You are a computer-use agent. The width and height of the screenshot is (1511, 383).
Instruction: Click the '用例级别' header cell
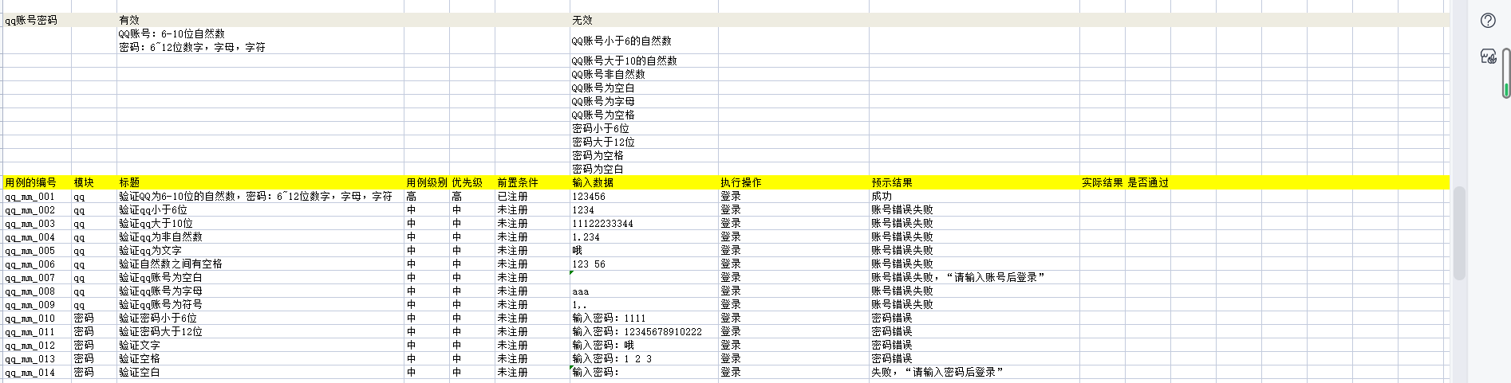click(x=426, y=182)
